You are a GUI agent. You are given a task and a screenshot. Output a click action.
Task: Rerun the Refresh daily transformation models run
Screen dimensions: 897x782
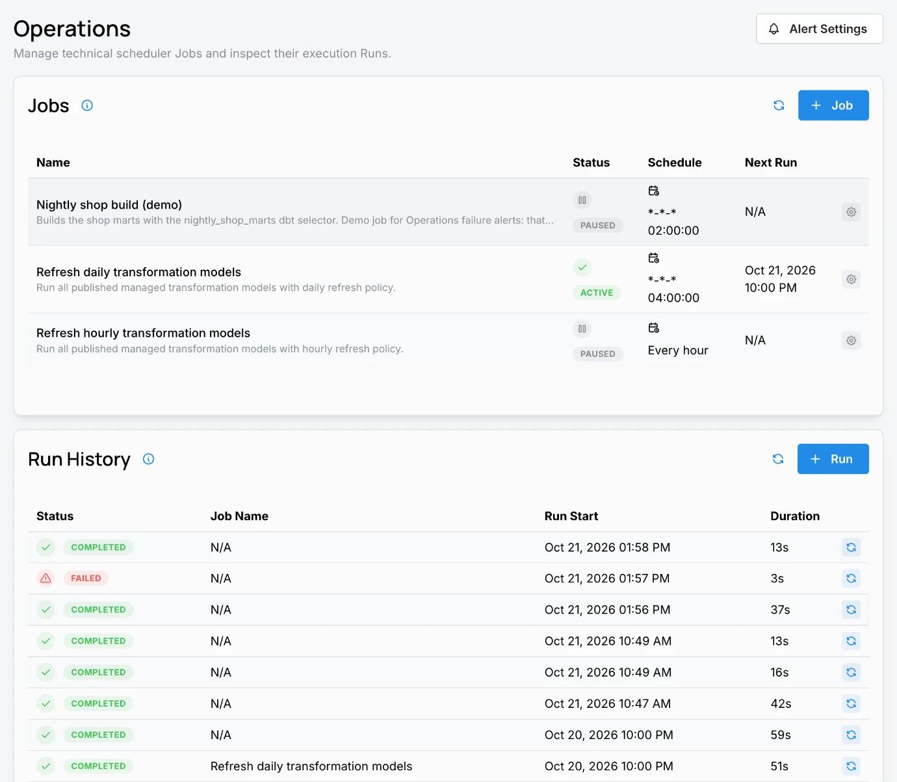[x=851, y=766]
